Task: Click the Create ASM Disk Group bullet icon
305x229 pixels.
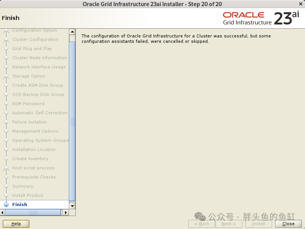Action: pos(7,85)
